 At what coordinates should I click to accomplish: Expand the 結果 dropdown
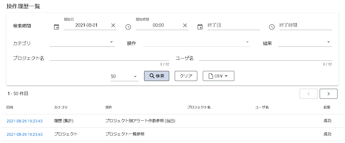point(305,43)
